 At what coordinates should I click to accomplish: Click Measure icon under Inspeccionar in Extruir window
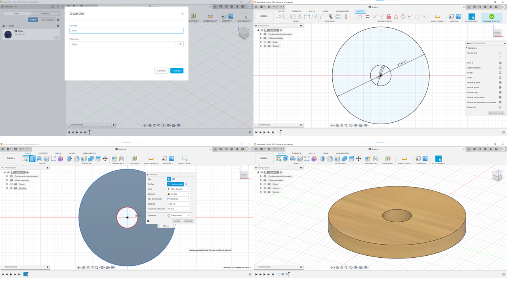tap(151, 159)
